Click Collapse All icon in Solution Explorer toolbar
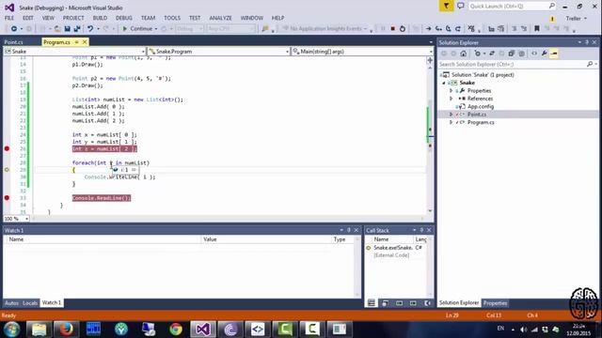 click(511, 54)
